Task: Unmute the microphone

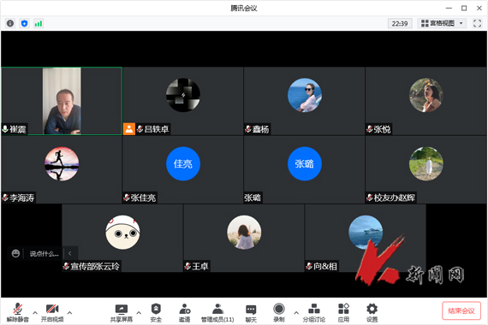Action: pyautogui.click(x=17, y=312)
